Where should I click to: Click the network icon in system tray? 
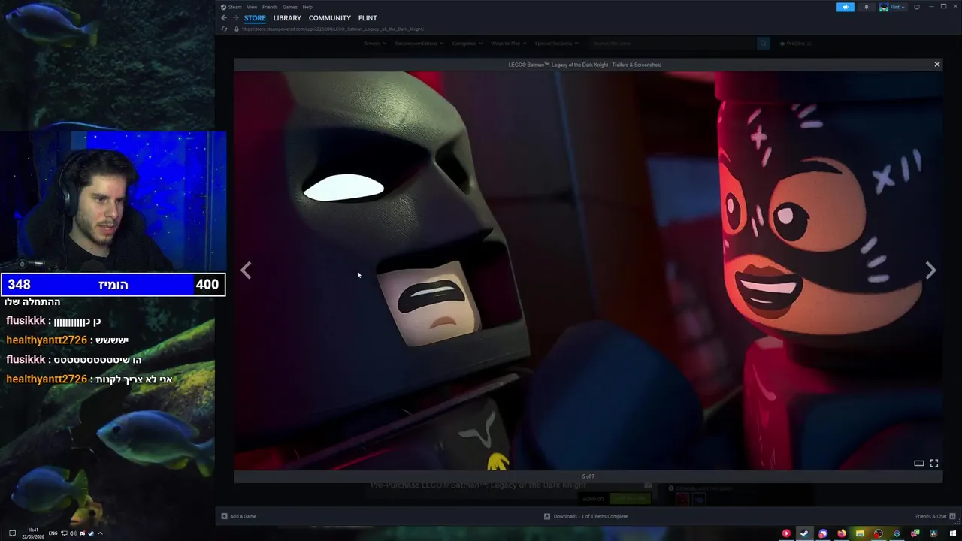[64, 533]
